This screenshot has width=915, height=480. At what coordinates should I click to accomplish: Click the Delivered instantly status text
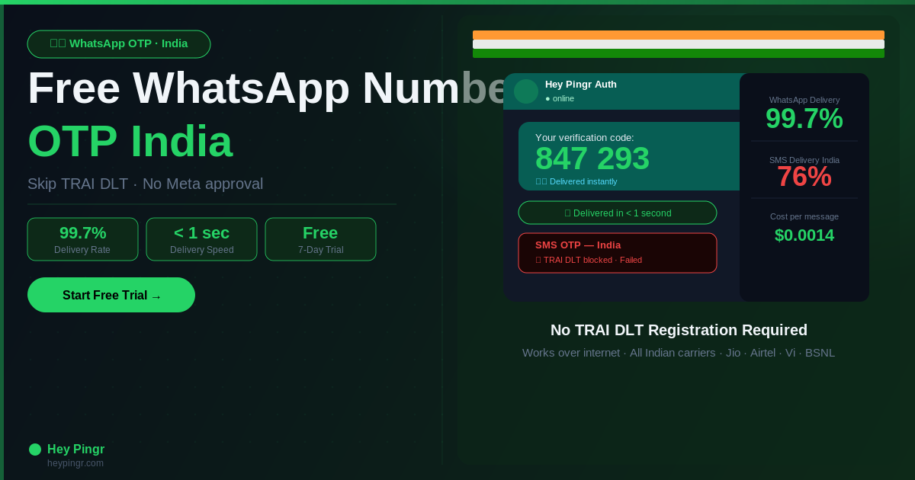coord(576,181)
